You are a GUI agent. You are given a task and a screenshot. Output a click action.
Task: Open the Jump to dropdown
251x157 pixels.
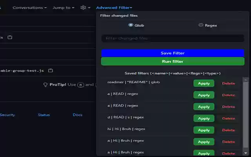[64, 7]
